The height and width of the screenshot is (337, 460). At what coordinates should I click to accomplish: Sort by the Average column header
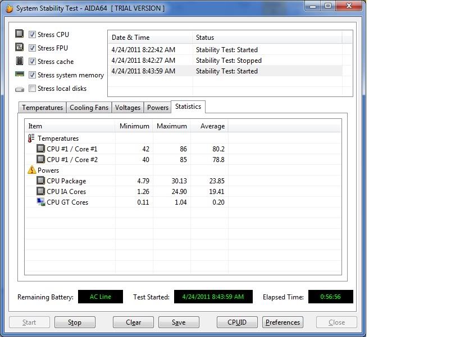click(x=209, y=126)
